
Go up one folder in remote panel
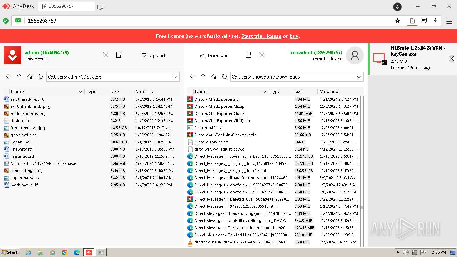pyautogui.click(x=203, y=76)
